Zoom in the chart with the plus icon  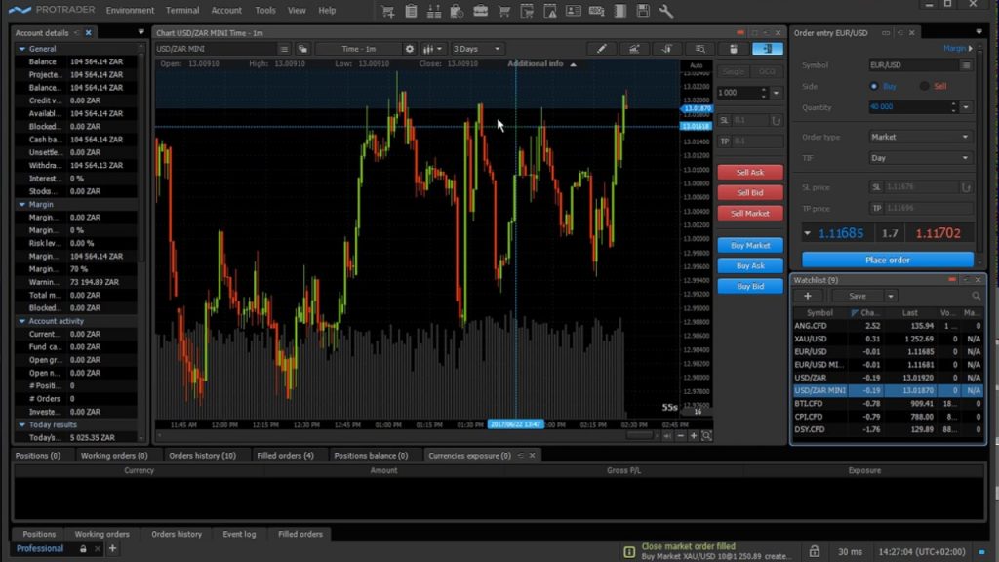694,436
